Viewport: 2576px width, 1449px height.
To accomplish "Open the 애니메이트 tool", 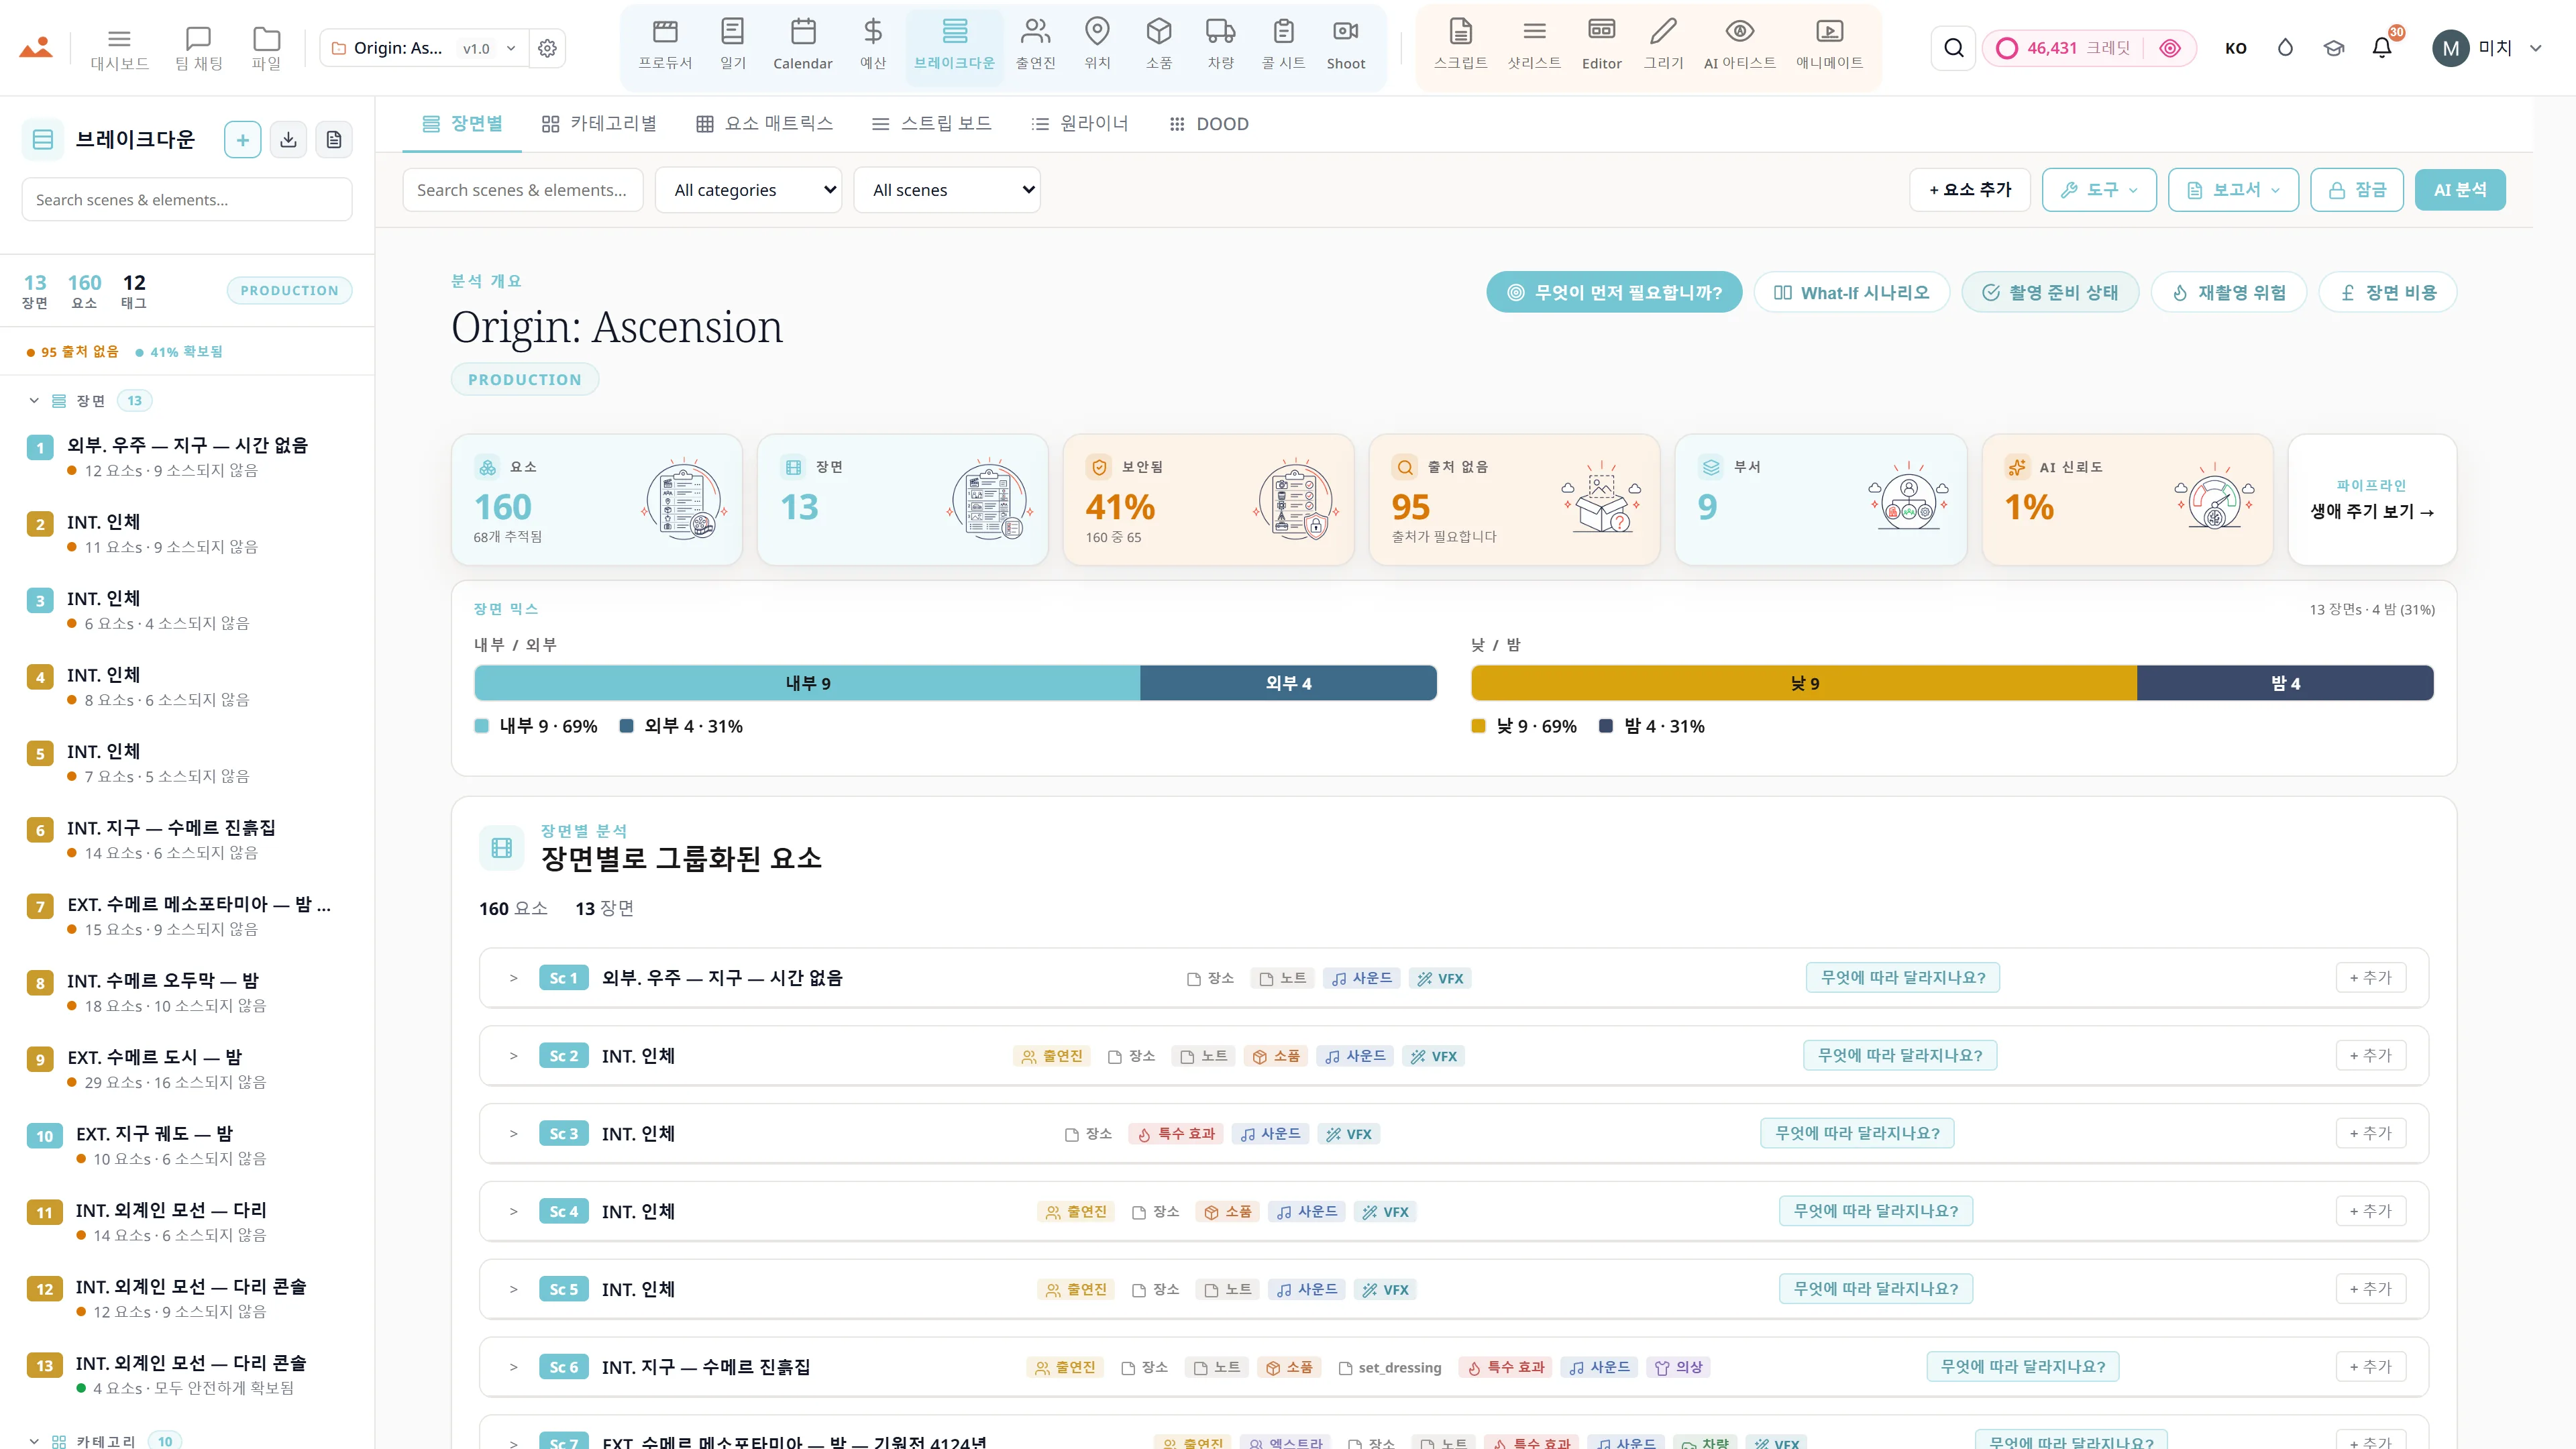I will click(x=1829, y=46).
